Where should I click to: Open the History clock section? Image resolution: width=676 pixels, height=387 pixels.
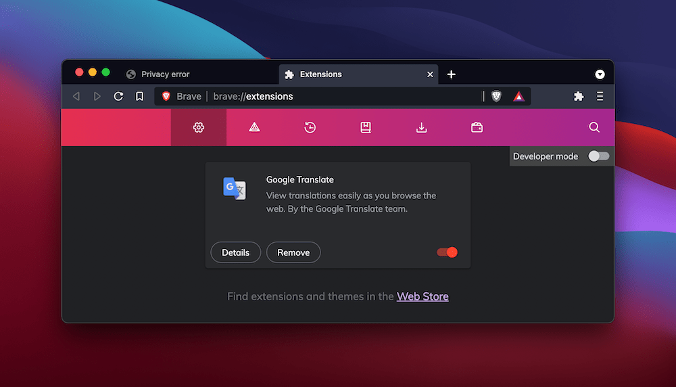(x=310, y=127)
